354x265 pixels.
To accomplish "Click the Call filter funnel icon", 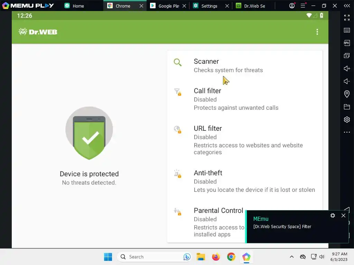I will click(x=178, y=92).
